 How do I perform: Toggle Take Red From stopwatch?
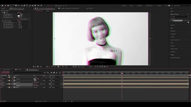(4, 24)
